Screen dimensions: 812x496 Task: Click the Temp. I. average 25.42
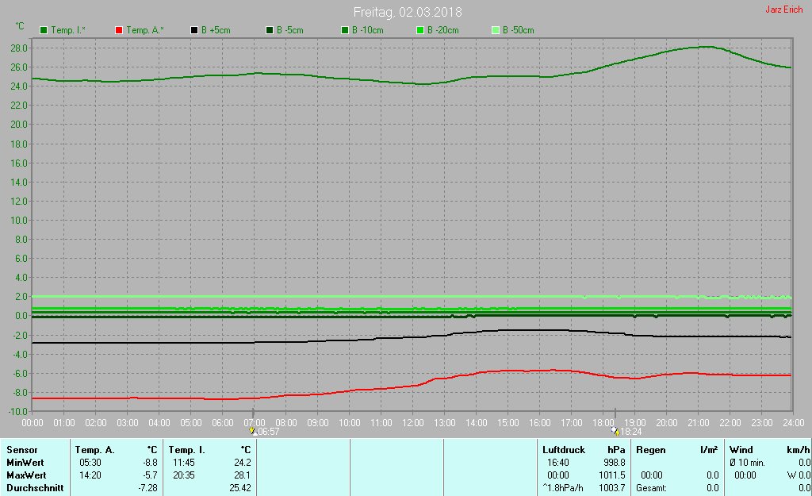(240, 488)
